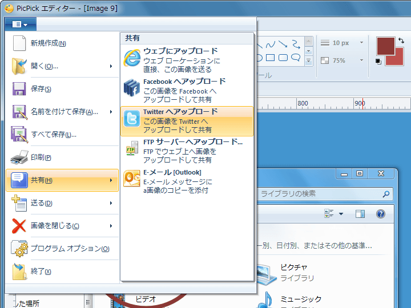Screen dimensions: 411x308
Task: Open the PicPick main menu button
Action: pyautogui.click(x=21, y=25)
